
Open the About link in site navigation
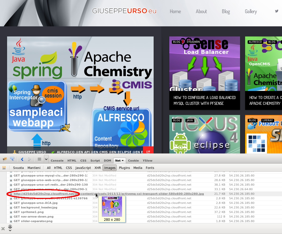201,11
